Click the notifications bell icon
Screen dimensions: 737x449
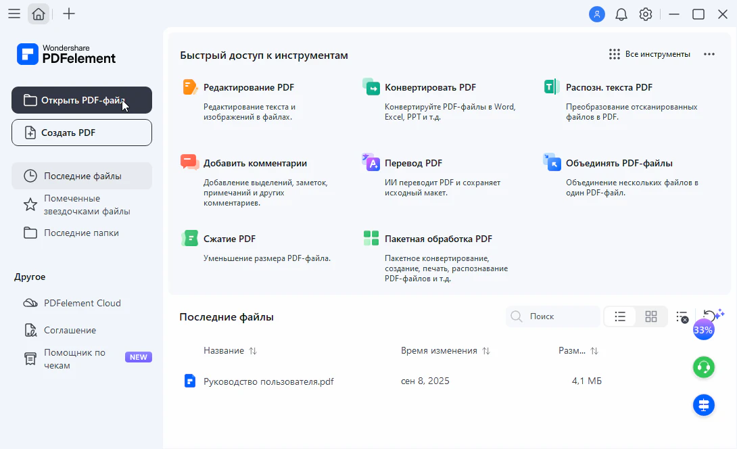point(621,14)
